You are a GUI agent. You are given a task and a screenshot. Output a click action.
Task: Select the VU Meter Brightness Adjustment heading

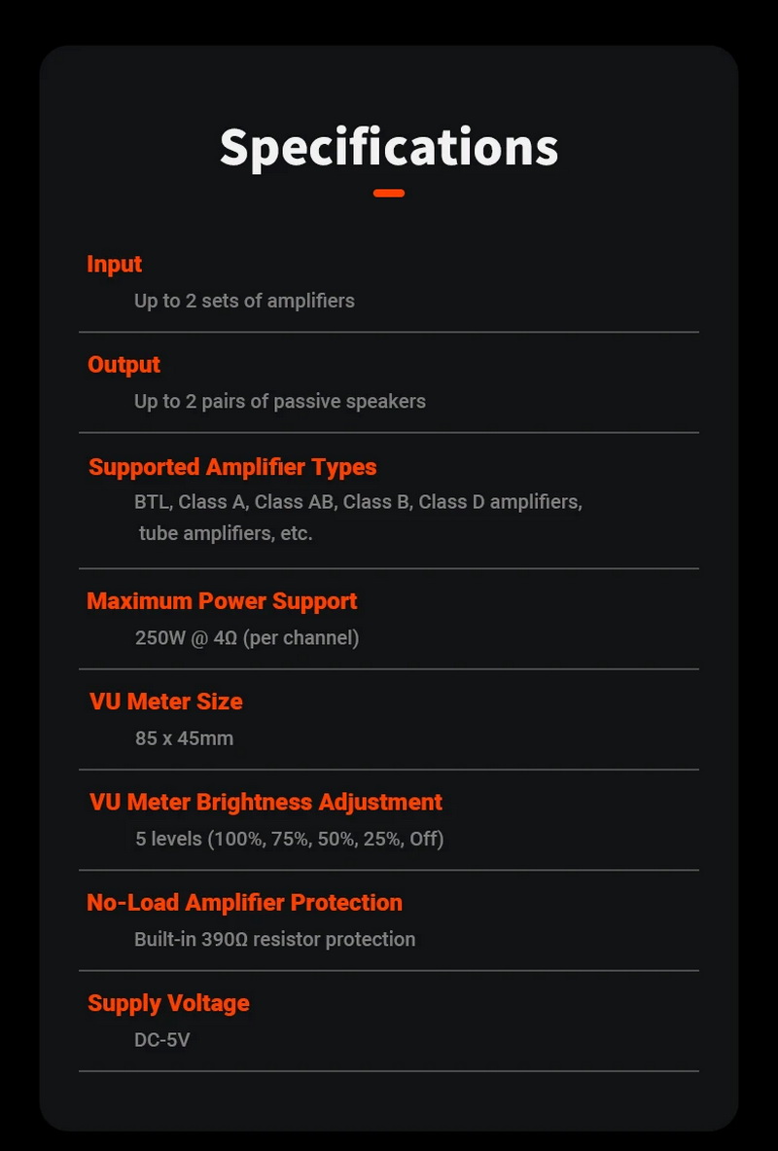(x=265, y=802)
